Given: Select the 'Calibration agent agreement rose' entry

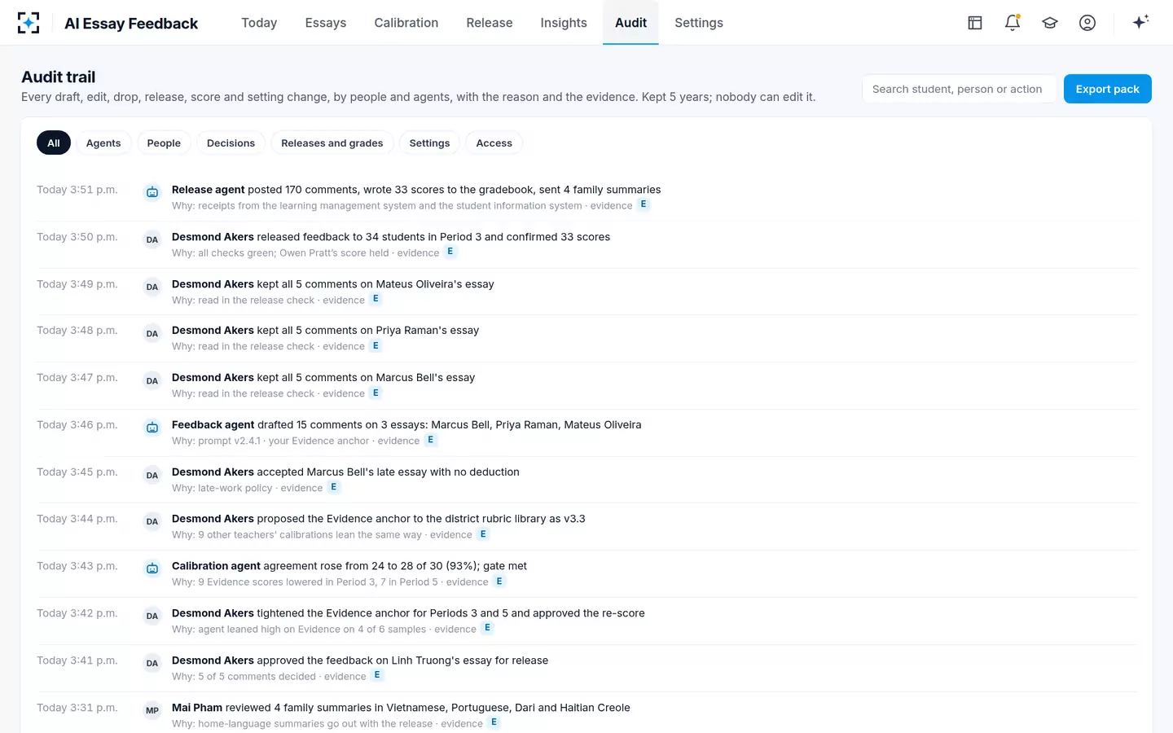Looking at the screenshot, I should point(587,573).
